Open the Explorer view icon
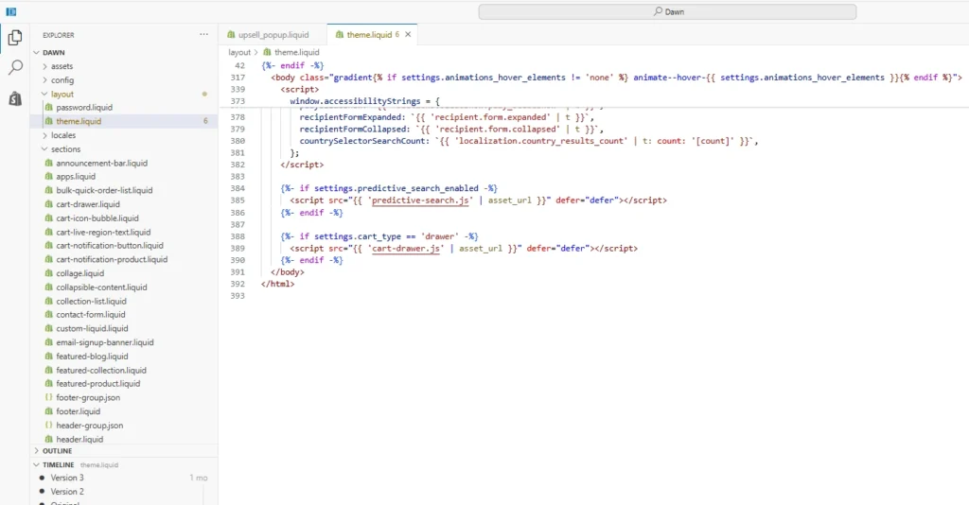969x505 pixels. pyautogui.click(x=15, y=38)
